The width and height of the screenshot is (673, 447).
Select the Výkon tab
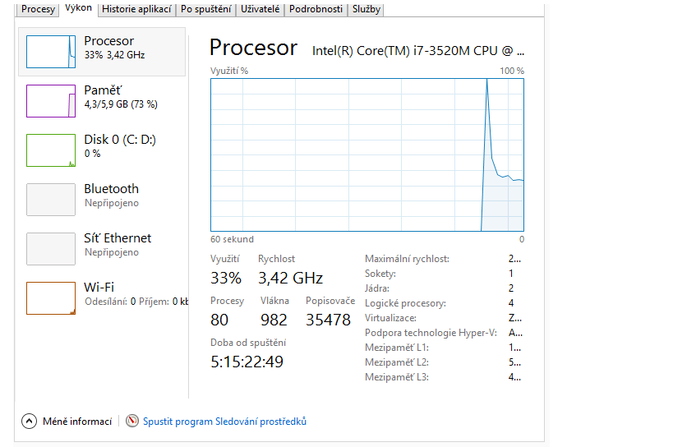79,8
